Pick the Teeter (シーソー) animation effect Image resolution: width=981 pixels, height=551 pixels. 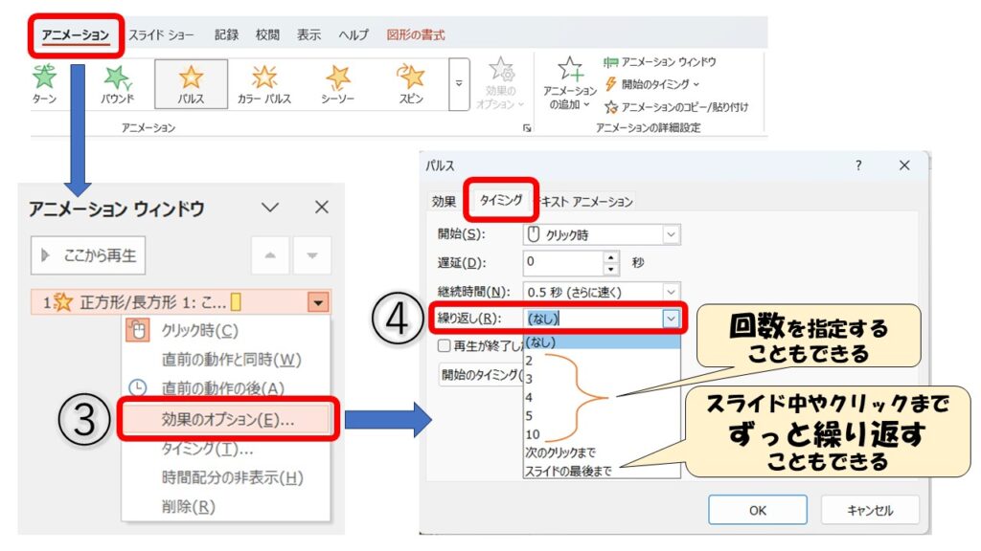(338, 84)
